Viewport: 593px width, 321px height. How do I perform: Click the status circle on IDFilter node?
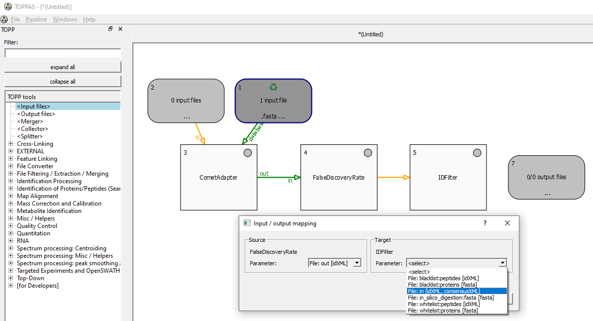tap(477, 153)
